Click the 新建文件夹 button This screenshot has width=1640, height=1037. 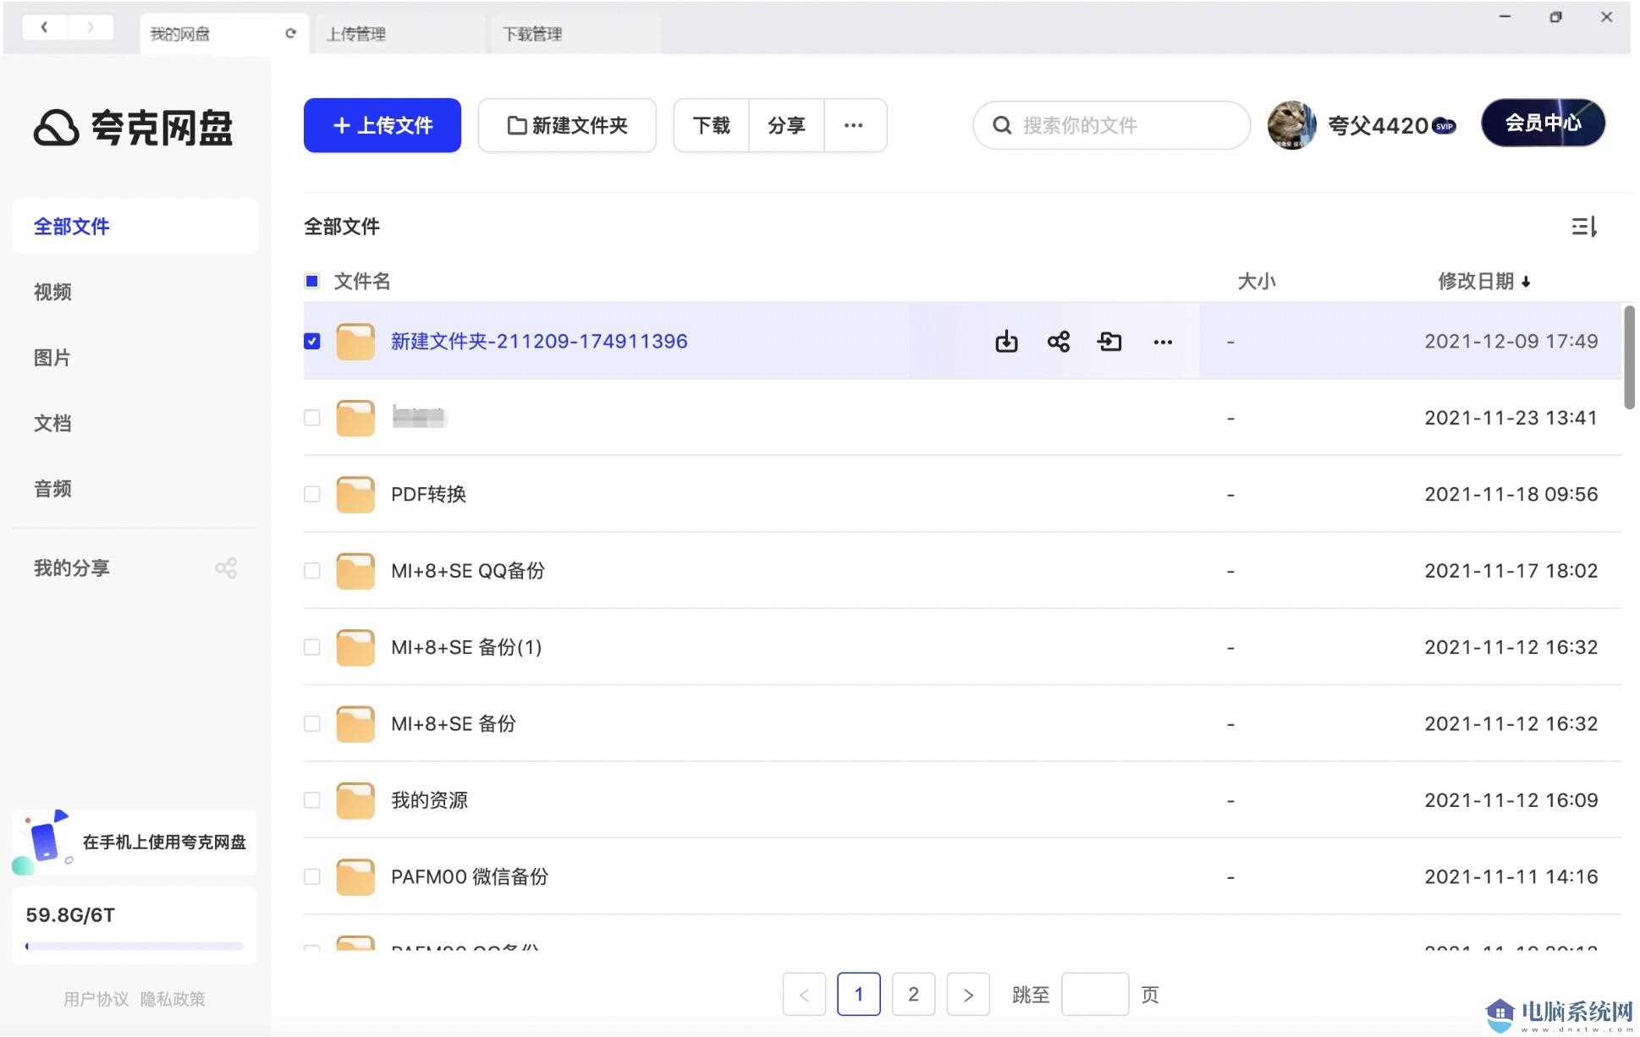pyautogui.click(x=567, y=125)
